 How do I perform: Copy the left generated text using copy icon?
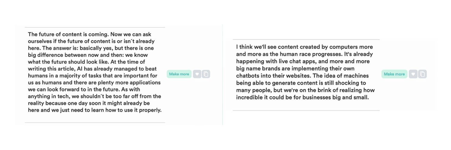[x=206, y=74]
